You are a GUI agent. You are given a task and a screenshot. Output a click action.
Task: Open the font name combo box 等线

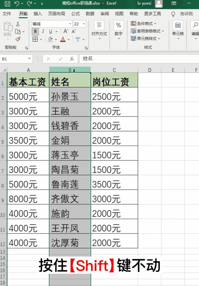(52, 24)
